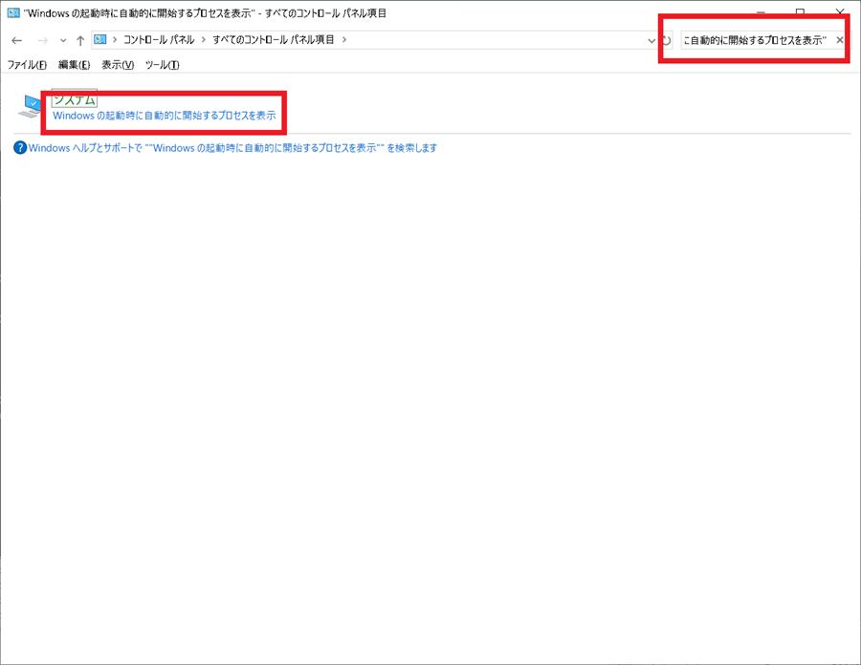Select すべてのコントロール パネル項目 breadcrumb
The width and height of the screenshot is (861, 665).
(x=274, y=39)
